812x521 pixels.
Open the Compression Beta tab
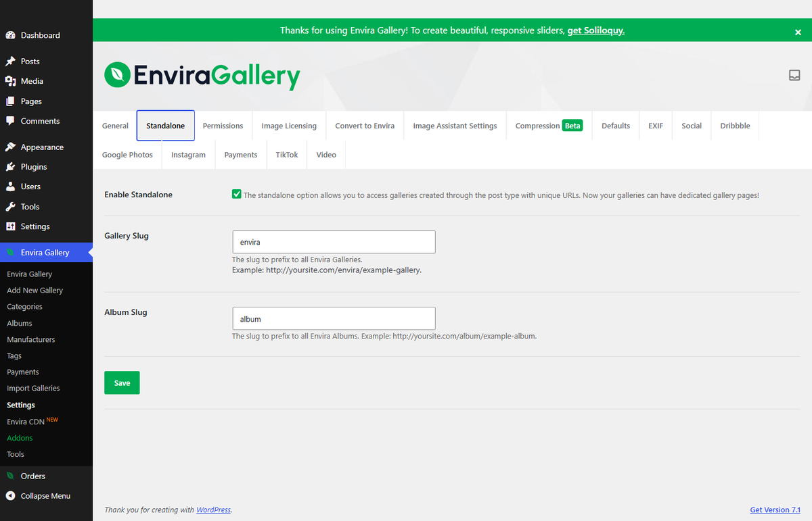tap(549, 126)
